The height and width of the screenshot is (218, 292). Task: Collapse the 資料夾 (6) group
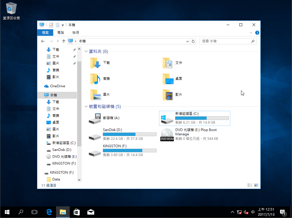[86, 52]
